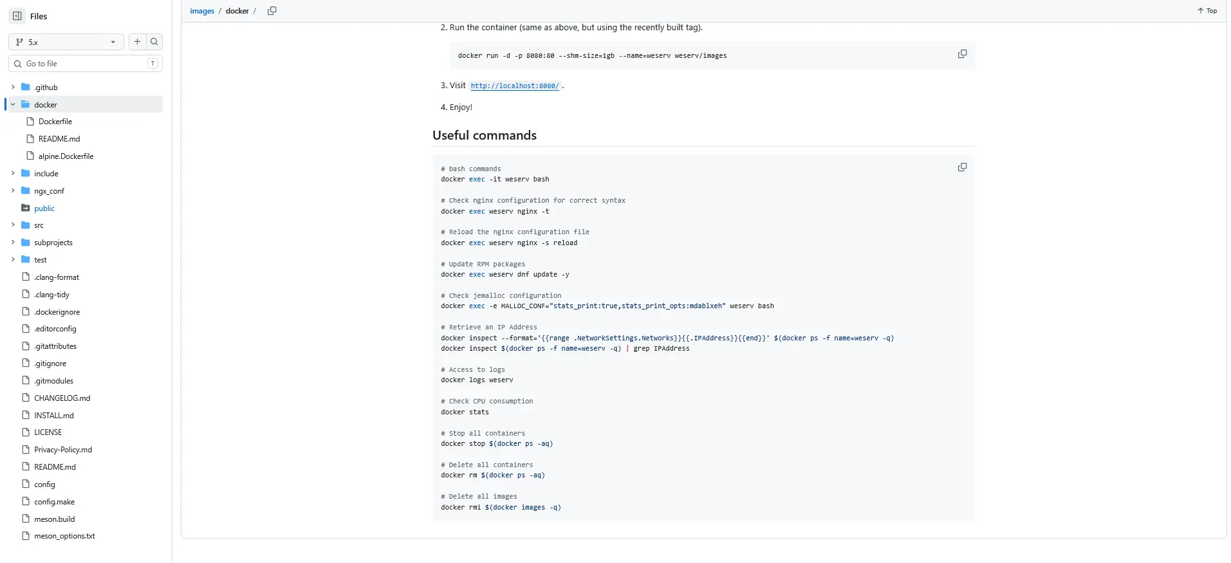The width and height of the screenshot is (1231, 563).
Task: Open the public submodule folder
Action: 44,208
